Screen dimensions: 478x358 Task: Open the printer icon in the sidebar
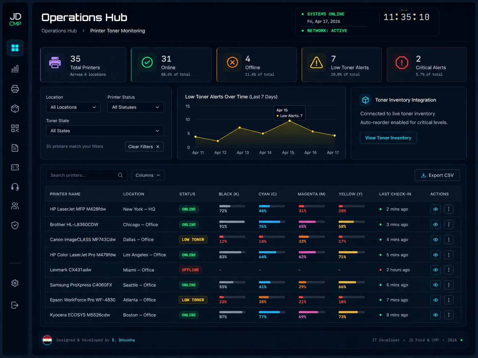click(15, 89)
